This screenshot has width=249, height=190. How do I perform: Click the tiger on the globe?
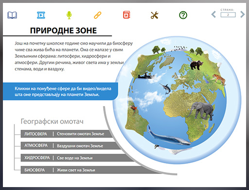[x=219, y=79]
